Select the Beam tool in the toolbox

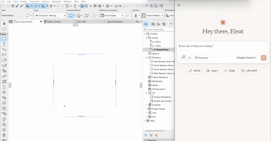4,50
